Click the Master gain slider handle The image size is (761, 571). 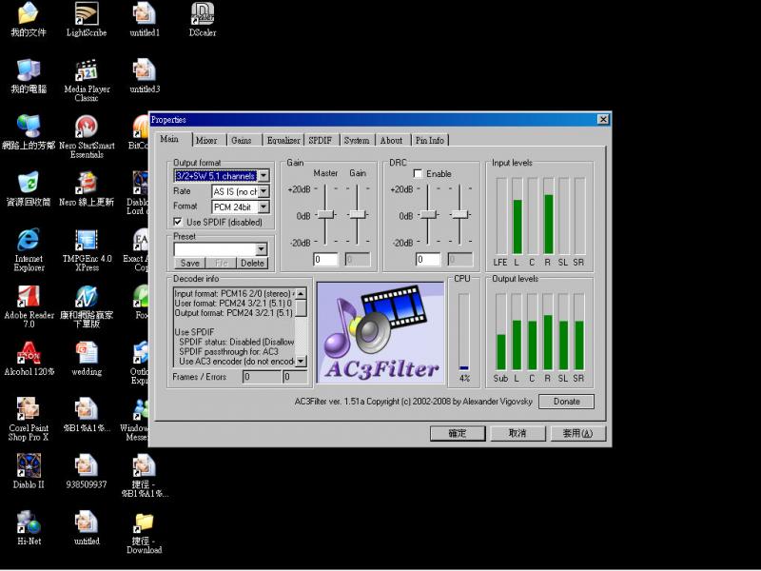tap(326, 215)
